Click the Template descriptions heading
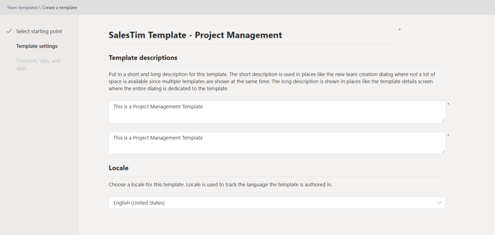The height and width of the screenshot is (235, 495). pos(143,57)
